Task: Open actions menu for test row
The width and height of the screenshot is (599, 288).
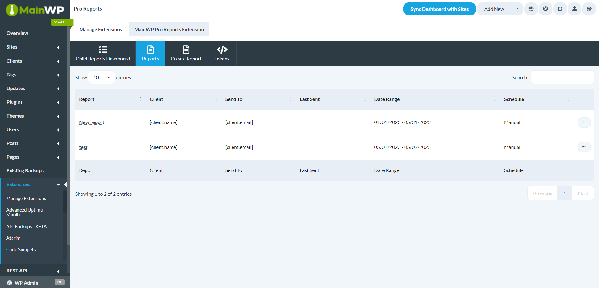Action: coord(584,147)
